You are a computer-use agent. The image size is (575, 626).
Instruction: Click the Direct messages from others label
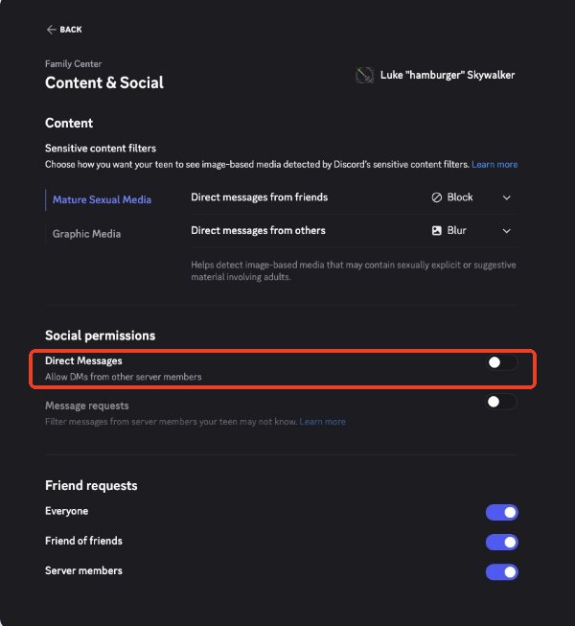[258, 231]
